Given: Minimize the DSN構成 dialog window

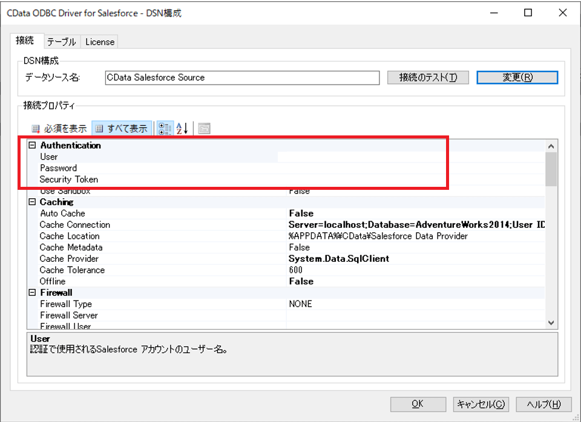Looking at the screenshot, I should [x=494, y=13].
